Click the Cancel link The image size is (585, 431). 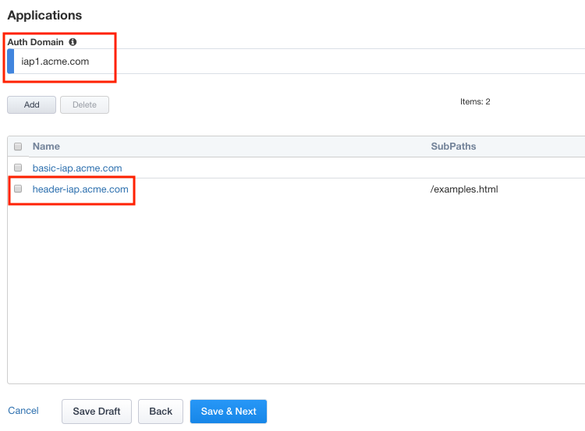(23, 411)
